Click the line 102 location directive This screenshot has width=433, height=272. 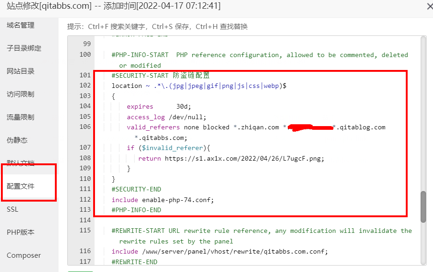coord(199,86)
